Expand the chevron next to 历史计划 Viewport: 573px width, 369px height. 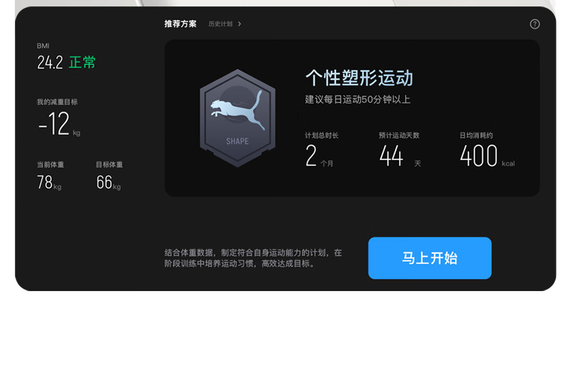tap(240, 24)
